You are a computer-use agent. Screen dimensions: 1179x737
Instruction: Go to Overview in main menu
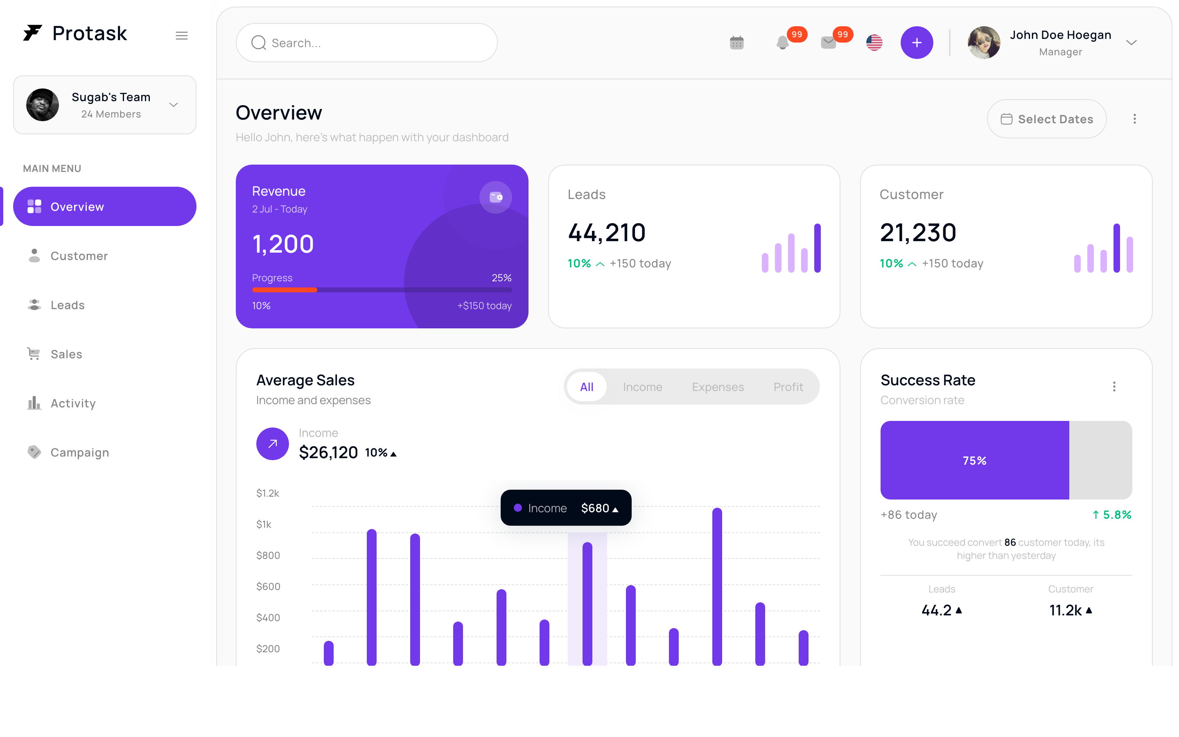pyautogui.click(x=105, y=207)
